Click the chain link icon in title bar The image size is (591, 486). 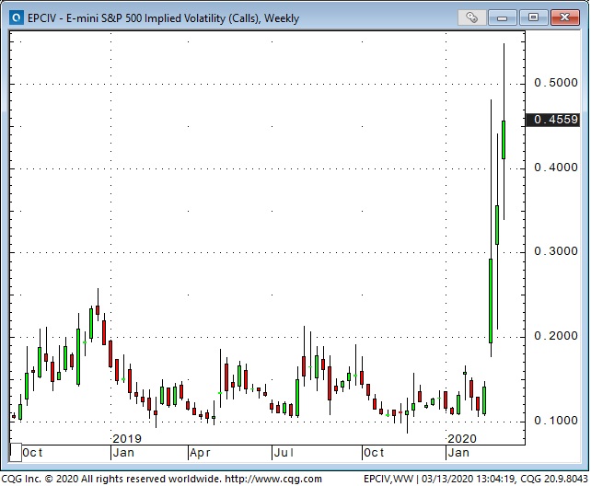click(x=471, y=17)
